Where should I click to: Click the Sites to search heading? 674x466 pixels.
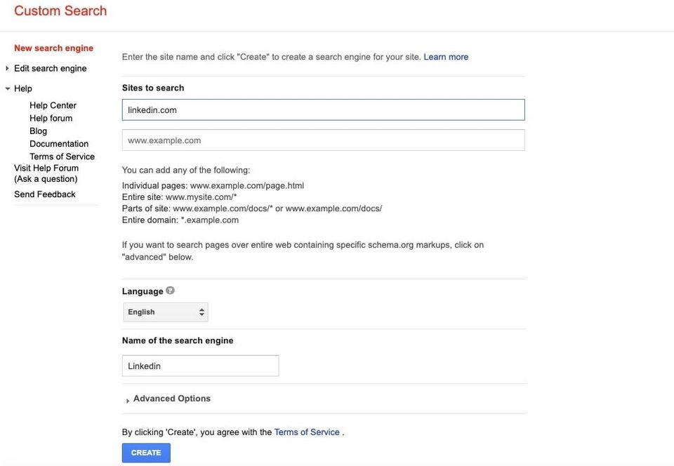coord(153,88)
